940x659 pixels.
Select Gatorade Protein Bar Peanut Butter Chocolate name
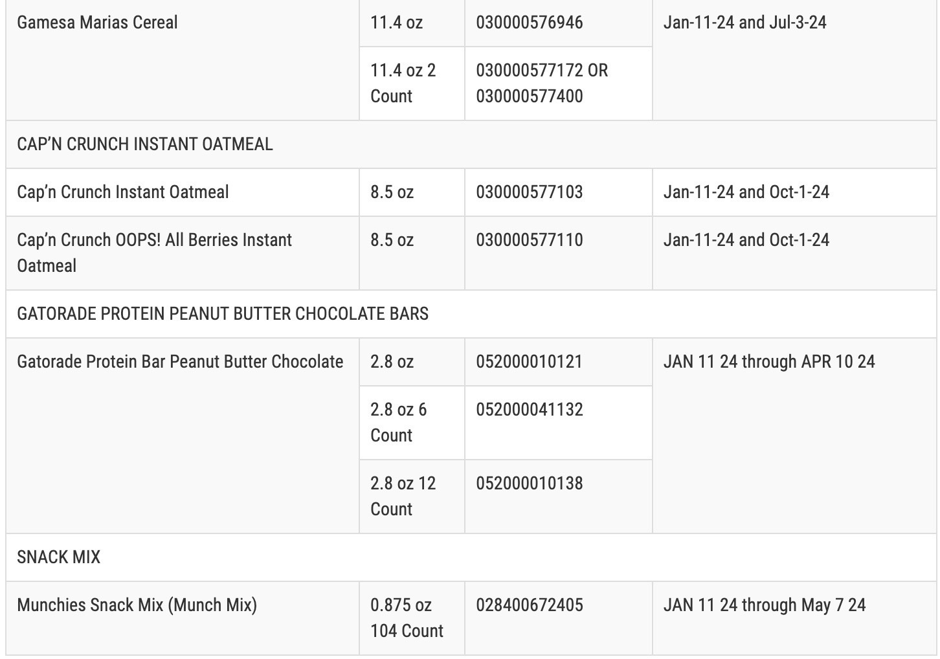point(180,362)
